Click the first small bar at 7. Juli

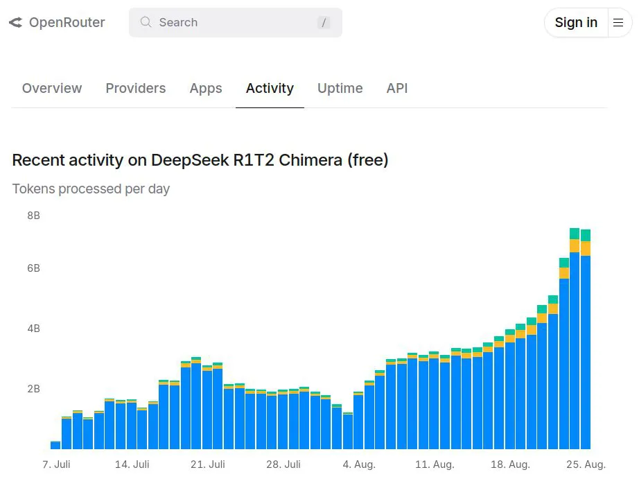click(x=55, y=445)
